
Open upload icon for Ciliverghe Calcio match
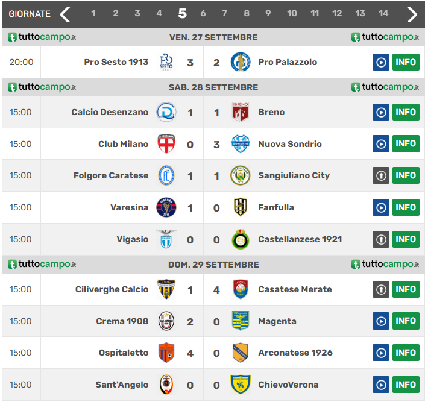click(x=381, y=289)
